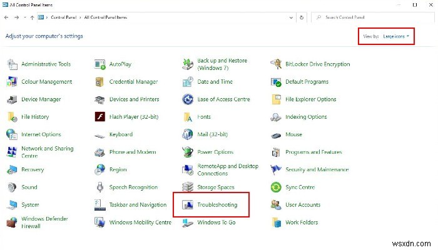Click the Keyboard text link
This screenshot has width=438, height=250.
click(x=121, y=134)
